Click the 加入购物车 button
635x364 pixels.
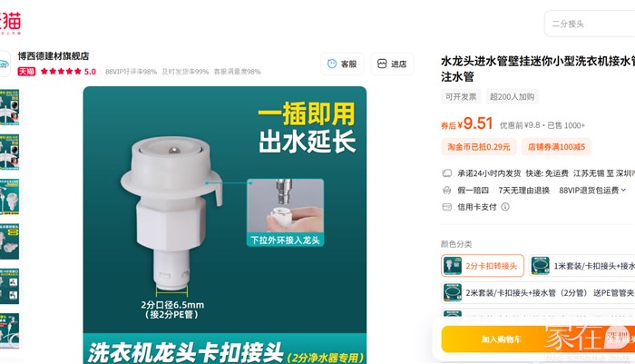point(502,339)
